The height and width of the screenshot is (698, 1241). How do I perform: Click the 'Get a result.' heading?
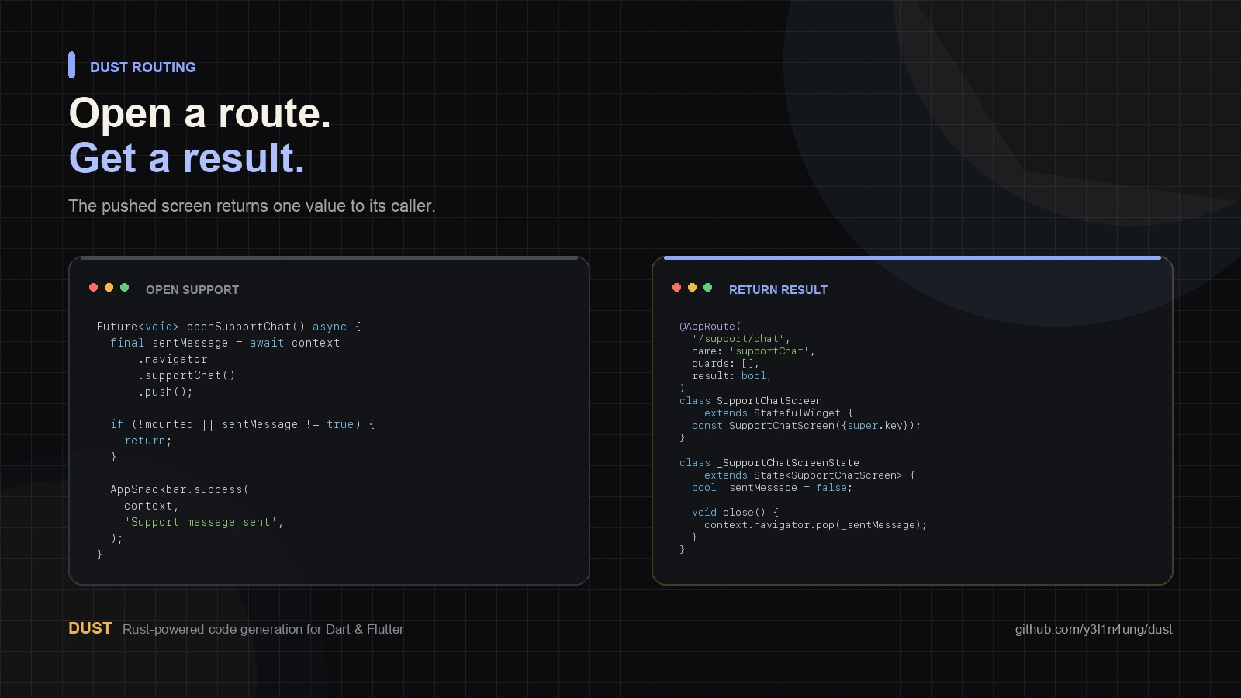pos(187,158)
